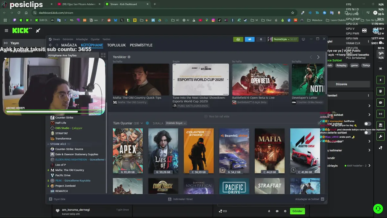Click Roleplay stream tag
Screen dimensions: 387x218
click(x=341, y=65)
